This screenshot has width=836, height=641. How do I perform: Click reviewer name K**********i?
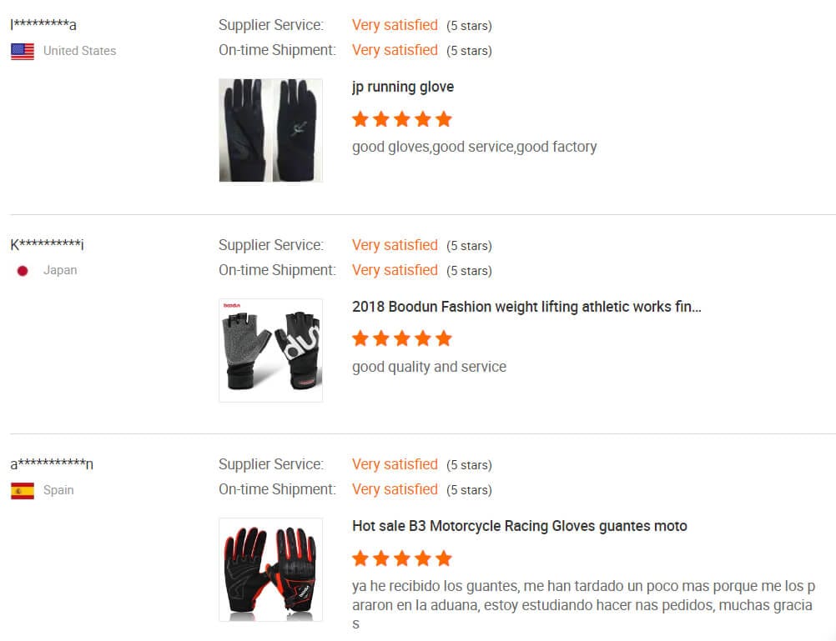47,244
